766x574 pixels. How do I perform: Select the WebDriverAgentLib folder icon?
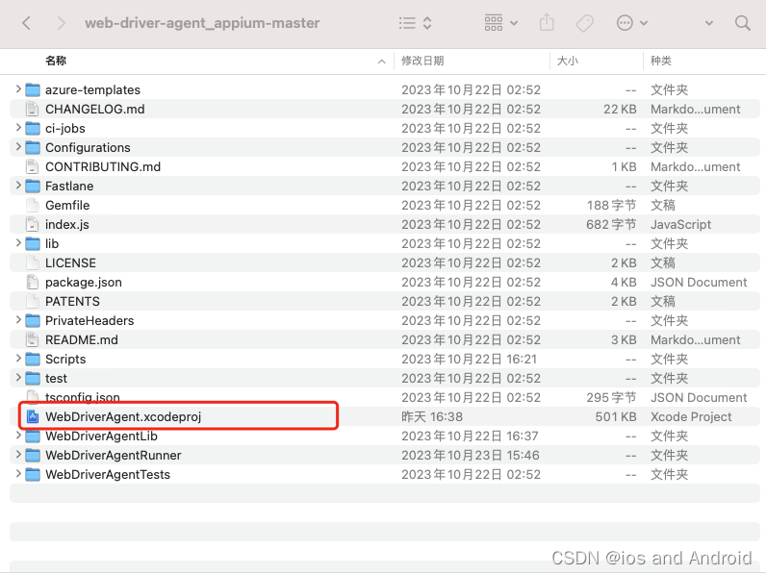(x=33, y=436)
